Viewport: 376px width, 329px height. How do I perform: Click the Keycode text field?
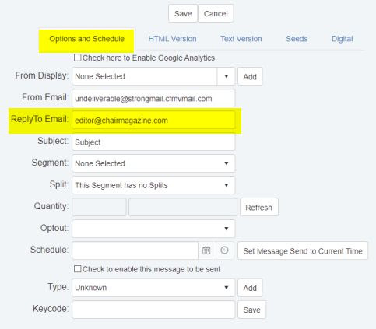click(153, 310)
